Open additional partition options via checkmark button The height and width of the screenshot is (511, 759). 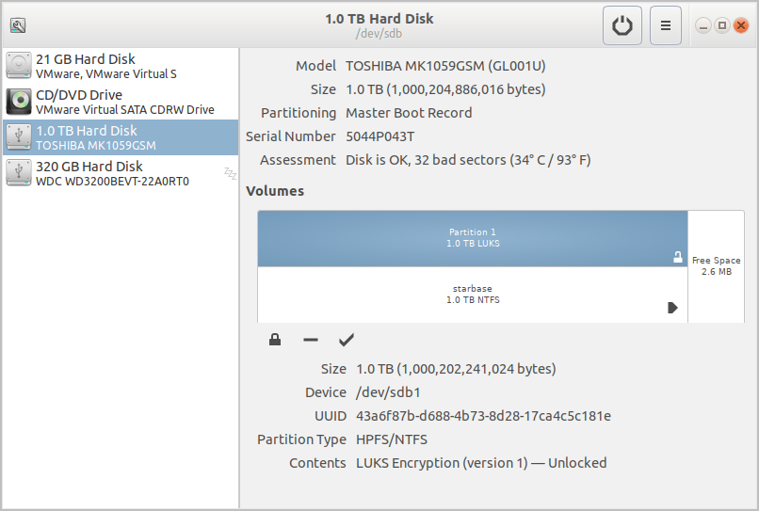[x=346, y=340]
